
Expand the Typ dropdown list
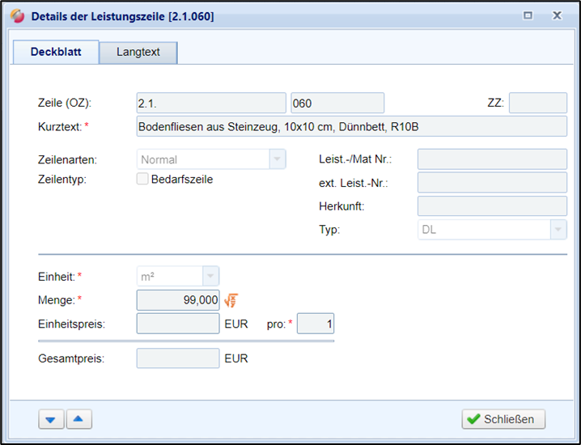pos(558,230)
